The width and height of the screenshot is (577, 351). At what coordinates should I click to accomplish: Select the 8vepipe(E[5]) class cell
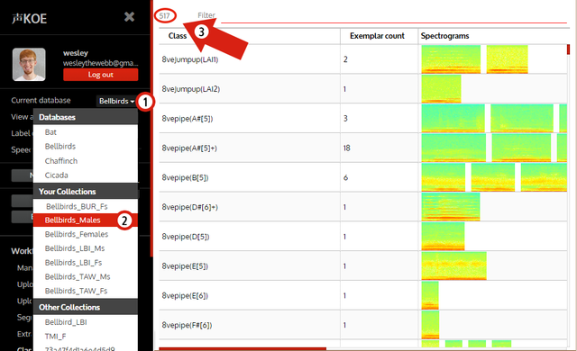[250, 265]
